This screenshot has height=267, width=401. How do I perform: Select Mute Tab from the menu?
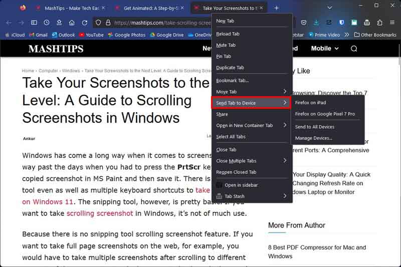(252, 45)
